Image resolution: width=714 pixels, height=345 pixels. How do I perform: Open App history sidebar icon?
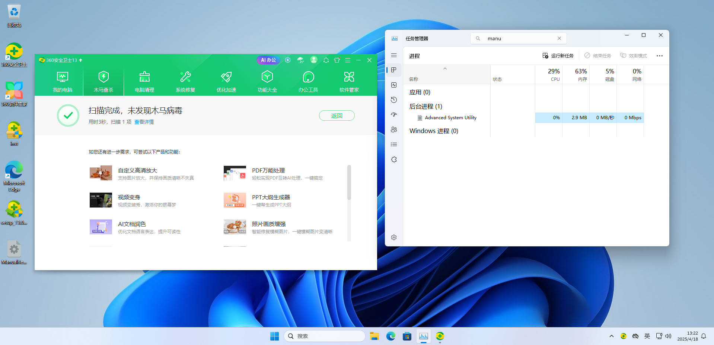[394, 100]
